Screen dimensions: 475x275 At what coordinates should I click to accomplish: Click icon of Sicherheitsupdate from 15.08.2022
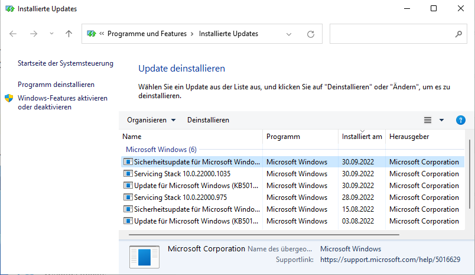[128, 209]
